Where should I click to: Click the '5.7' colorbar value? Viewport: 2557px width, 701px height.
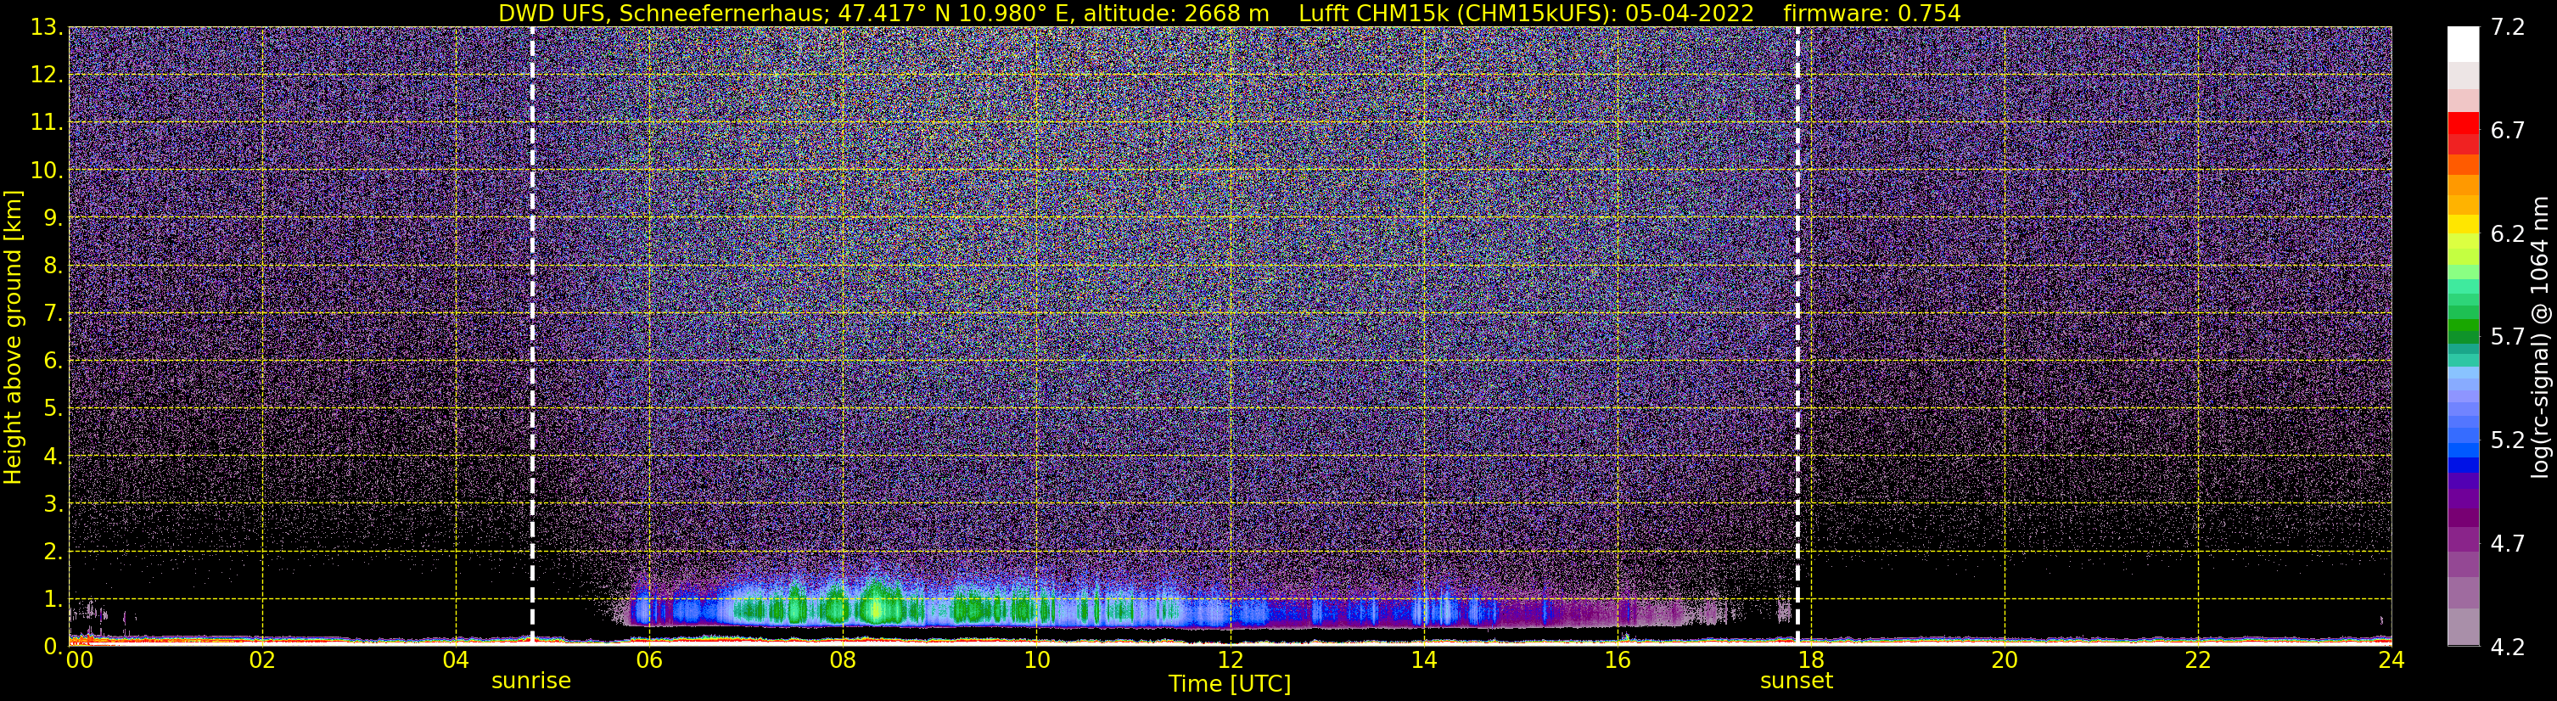2508,338
